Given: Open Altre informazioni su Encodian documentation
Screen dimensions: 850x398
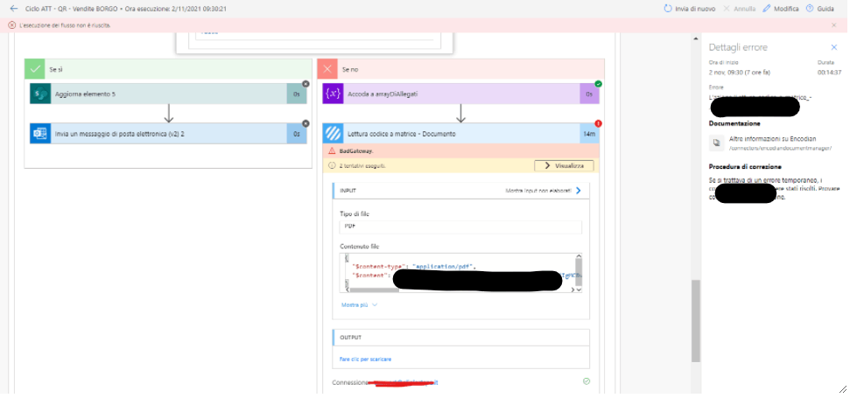Looking at the screenshot, I should coord(772,138).
